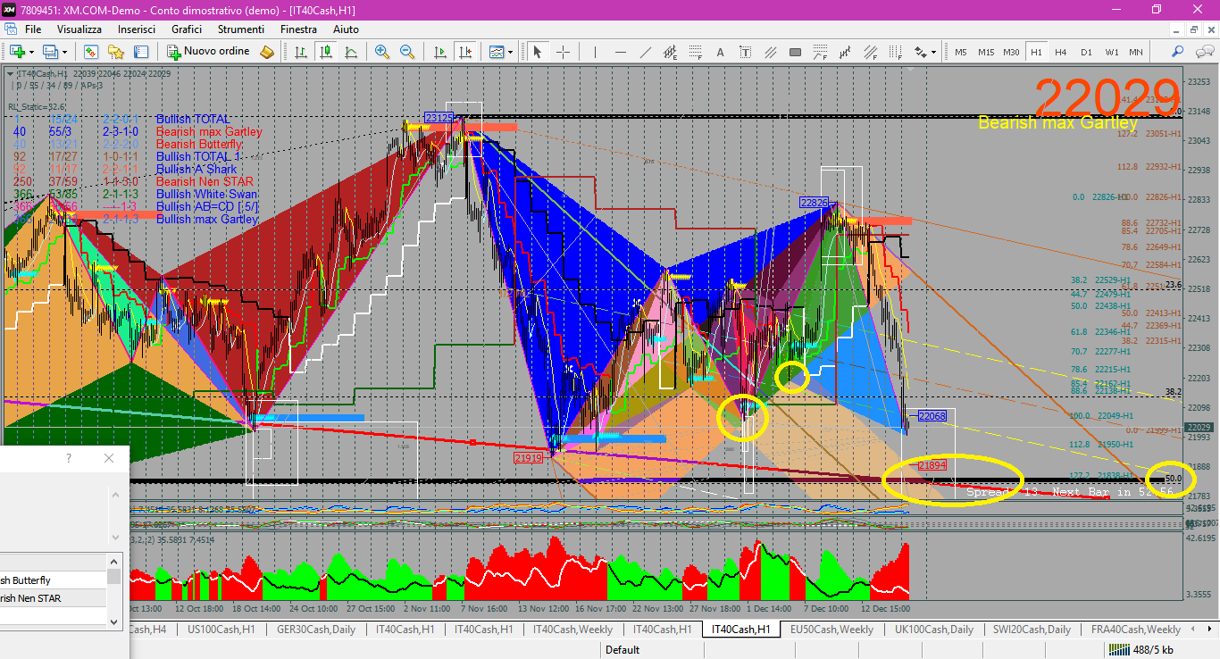Open the Indicators templates icon
This screenshot has height=659, width=1220.
[497, 52]
